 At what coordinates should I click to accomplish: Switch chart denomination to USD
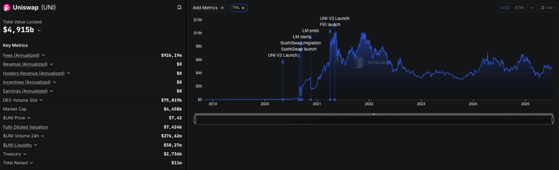[505, 8]
